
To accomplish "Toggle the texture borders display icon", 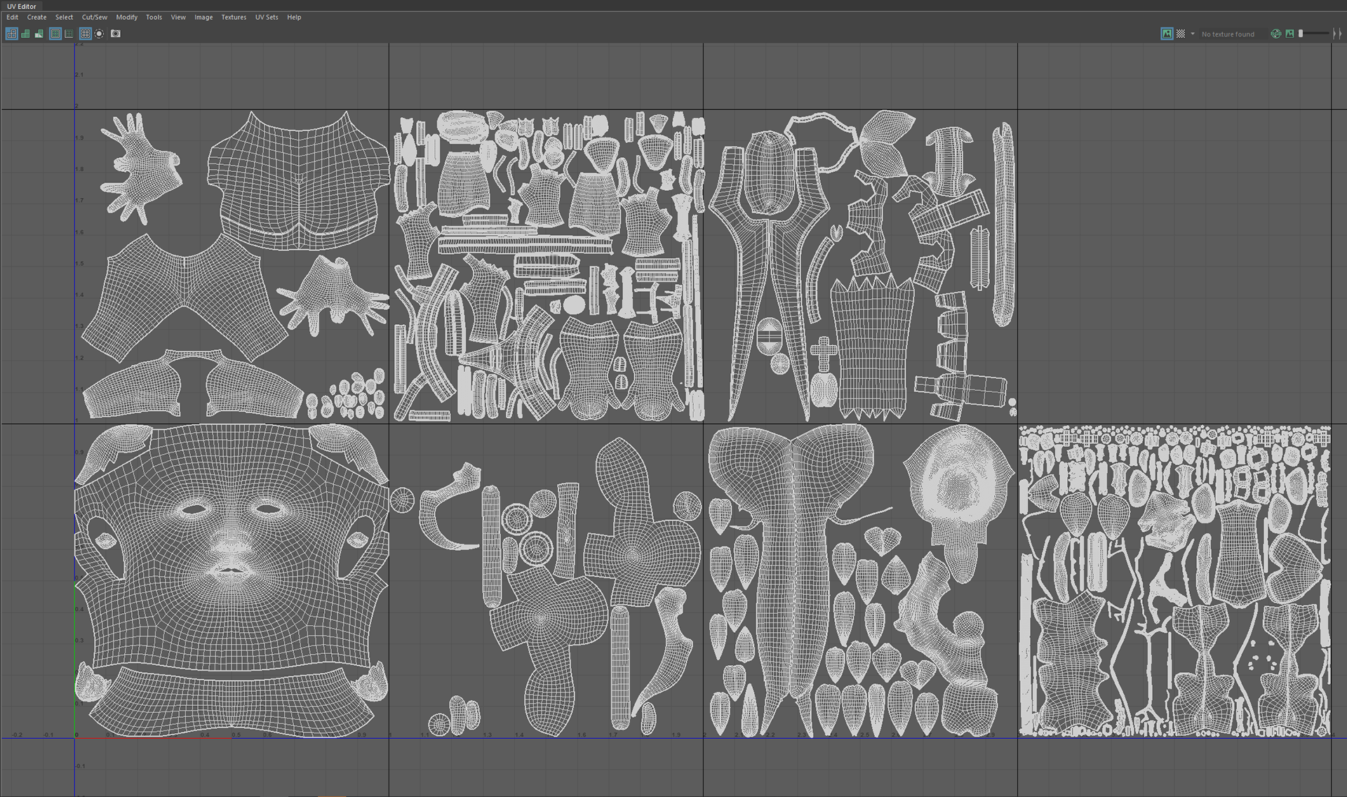I will (x=55, y=34).
